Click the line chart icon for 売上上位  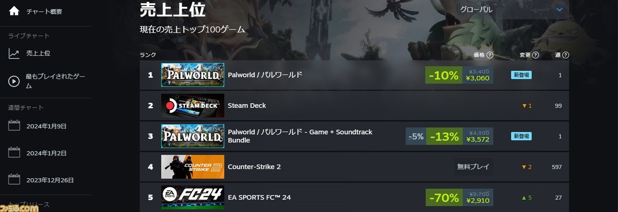tap(14, 54)
